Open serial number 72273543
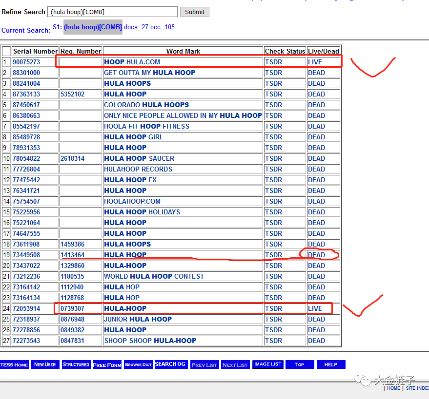Viewport: 429px width, 399px height. [x=26, y=341]
